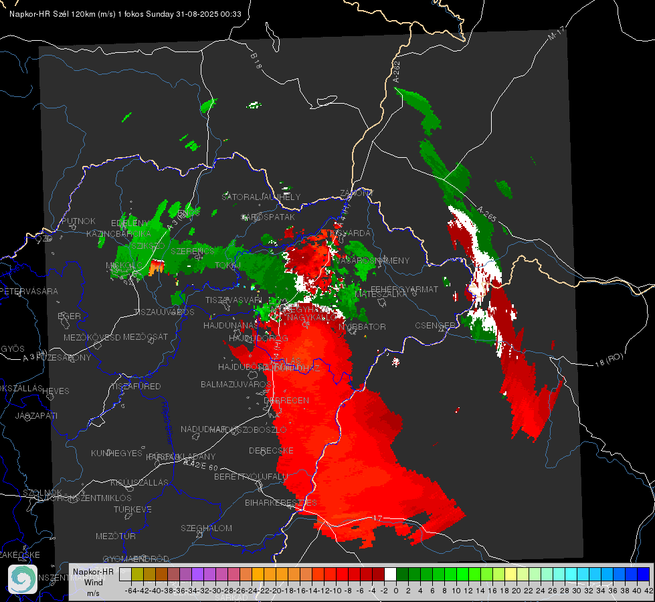
Task: Pick the dark blue swatch between 40 and 42
Action: [x=644, y=574]
